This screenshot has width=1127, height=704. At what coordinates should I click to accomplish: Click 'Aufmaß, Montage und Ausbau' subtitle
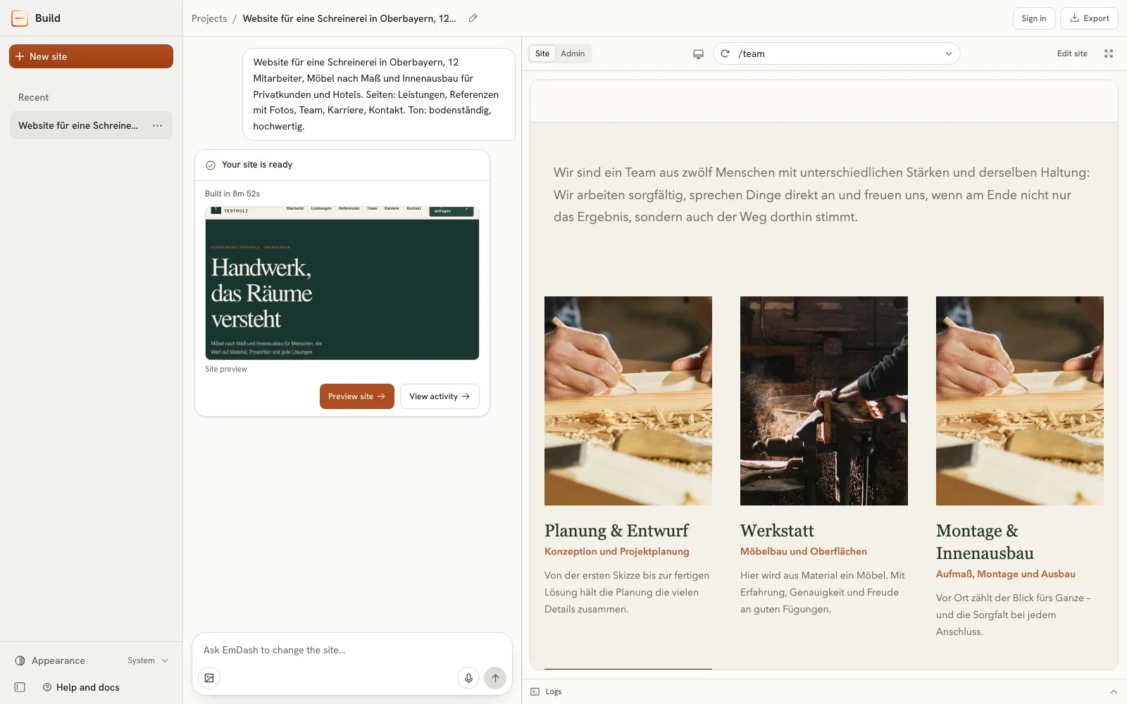point(1006,574)
